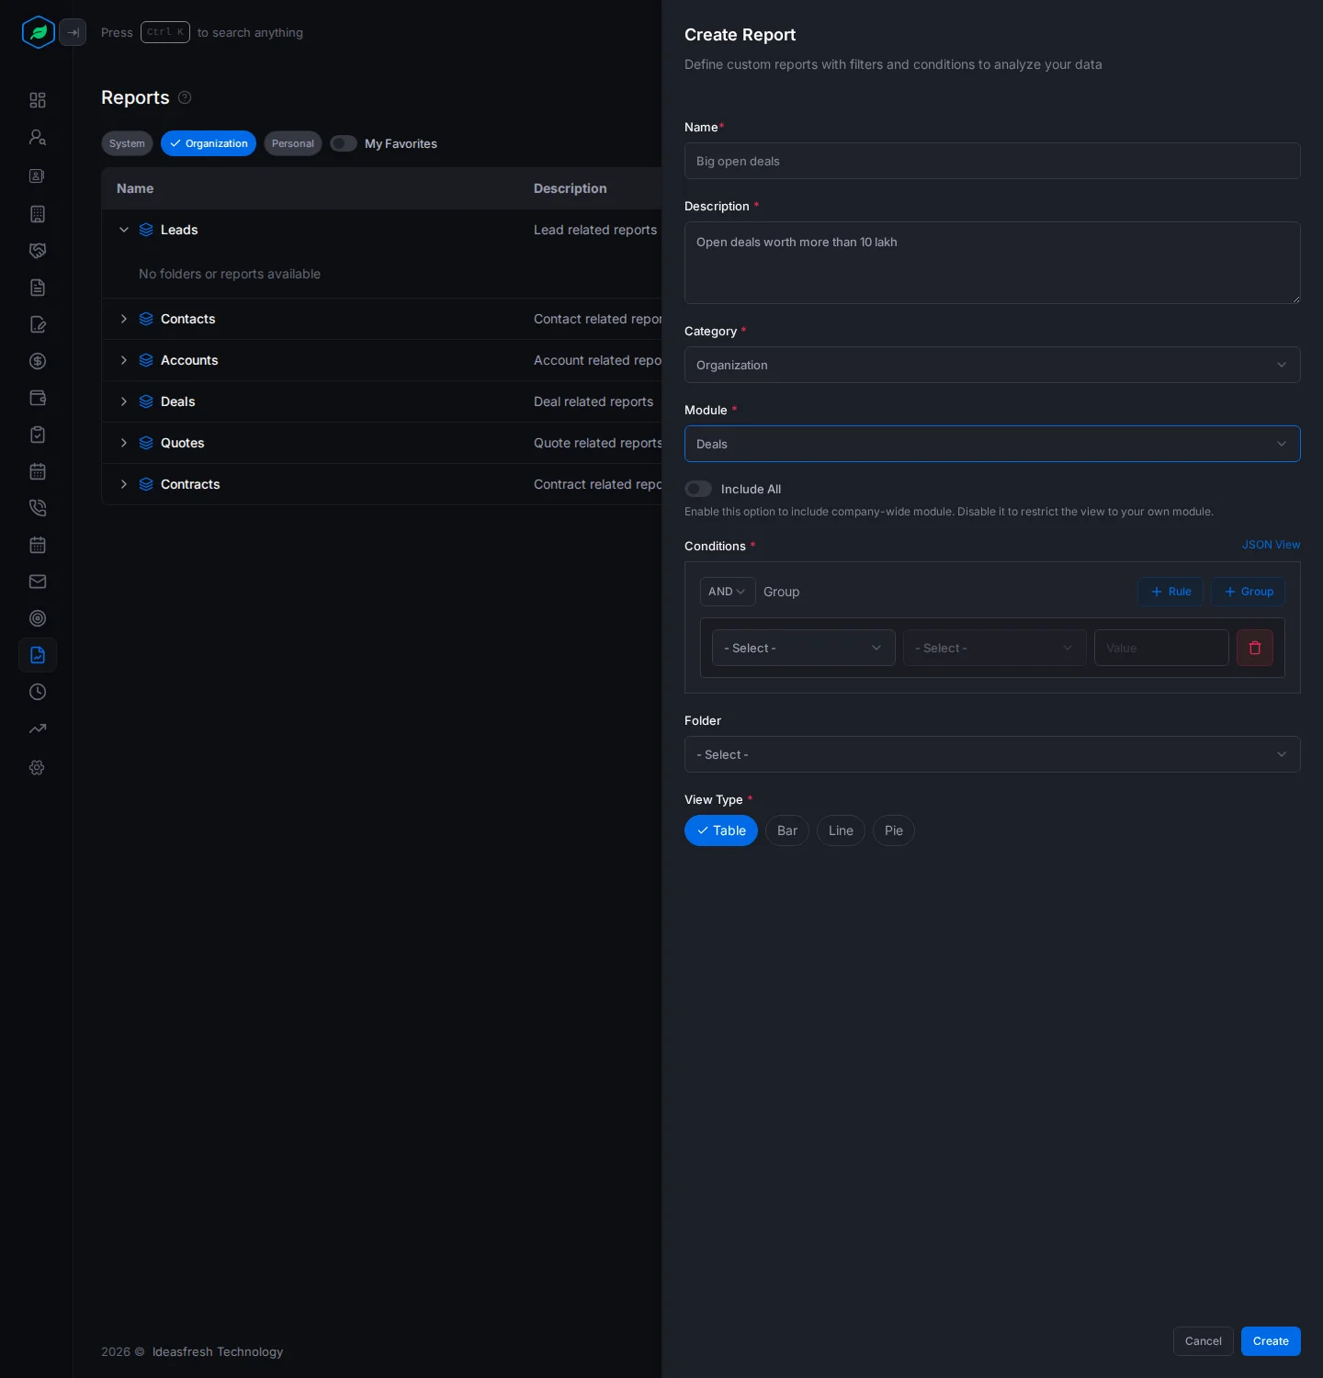Open the clipboard checkmark tasks icon
The image size is (1323, 1378).
click(38, 435)
